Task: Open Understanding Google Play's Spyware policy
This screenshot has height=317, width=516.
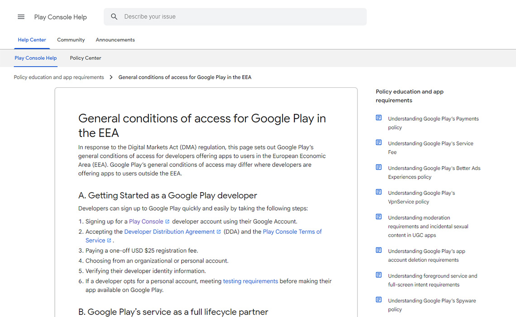Action: [x=432, y=305]
